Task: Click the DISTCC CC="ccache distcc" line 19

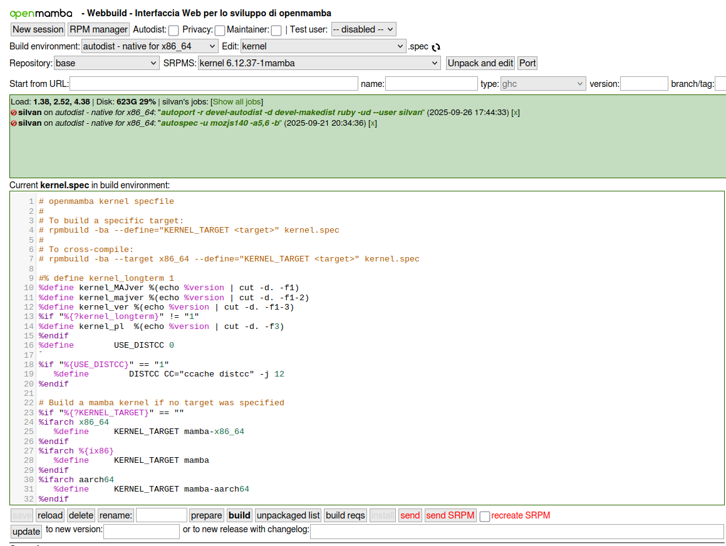Action: 169,374
